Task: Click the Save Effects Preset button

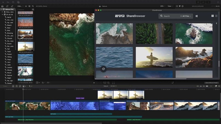Action: [x=212, y=83]
